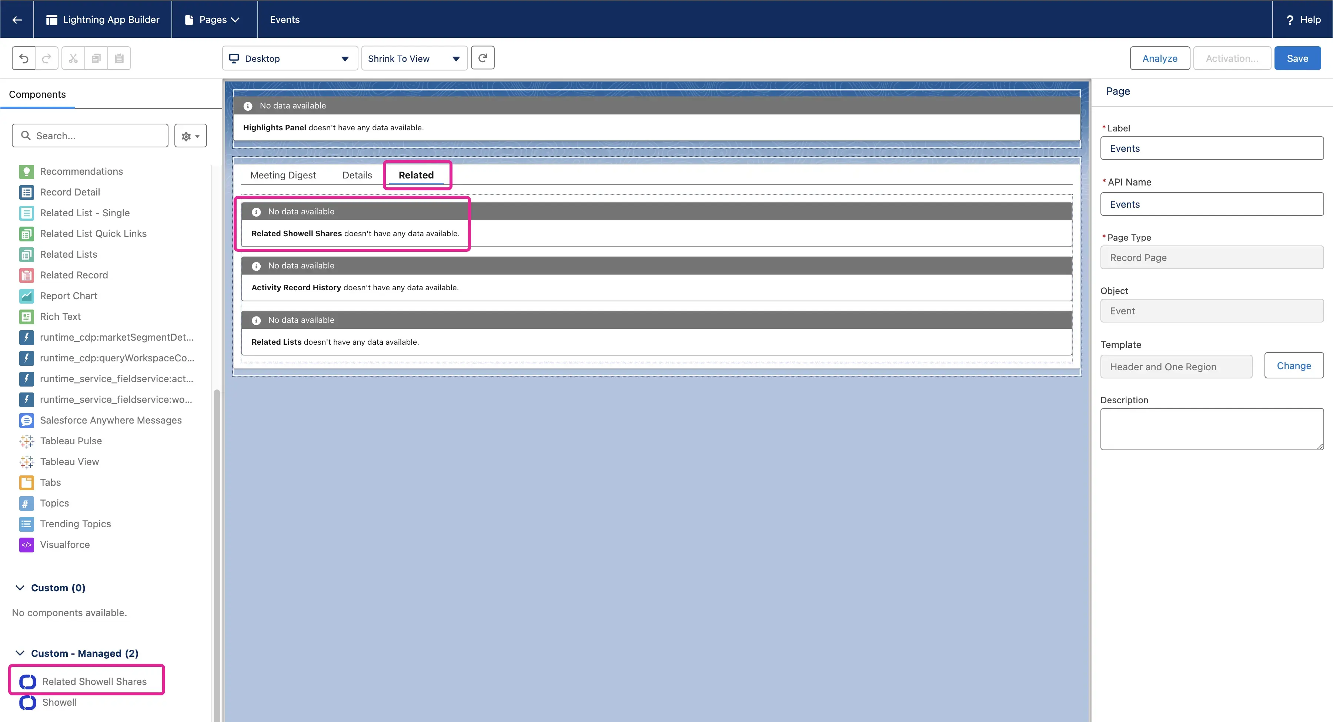Select the runtime_service_fieldservice:act component
The width and height of the screenshot is (1333, 722).
click(107, 378)
